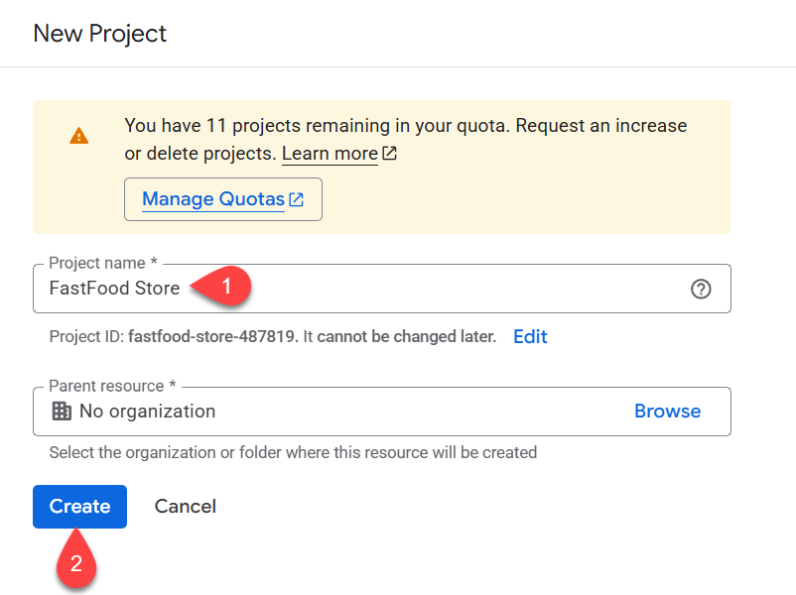Open the Project name help question mark

point(701,290)
